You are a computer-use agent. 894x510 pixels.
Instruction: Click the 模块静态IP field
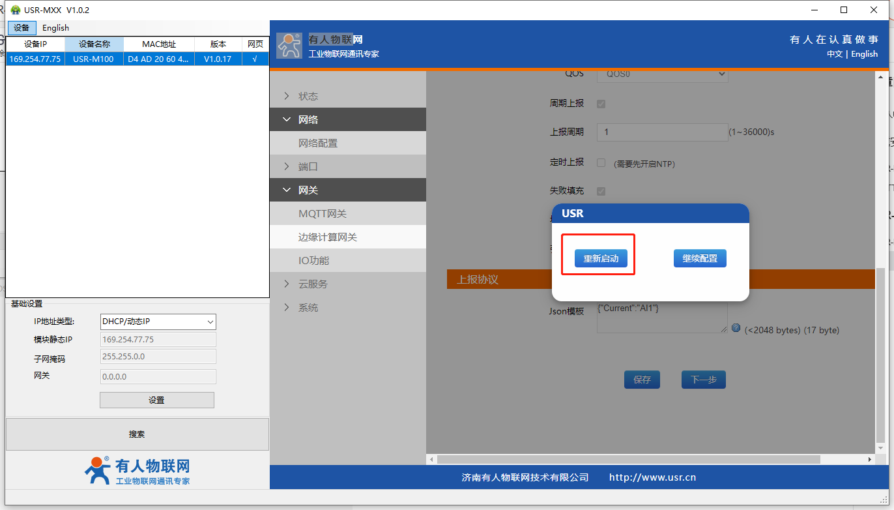point(158,340)
